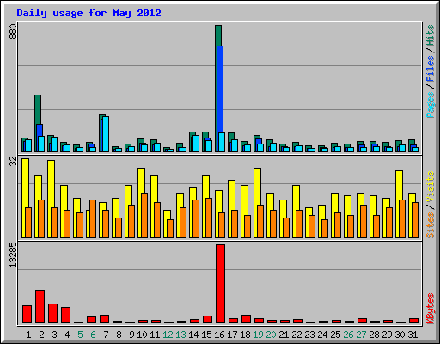Click the green day '20' x-axis label
440x344 pixels.
coord(271,335)
